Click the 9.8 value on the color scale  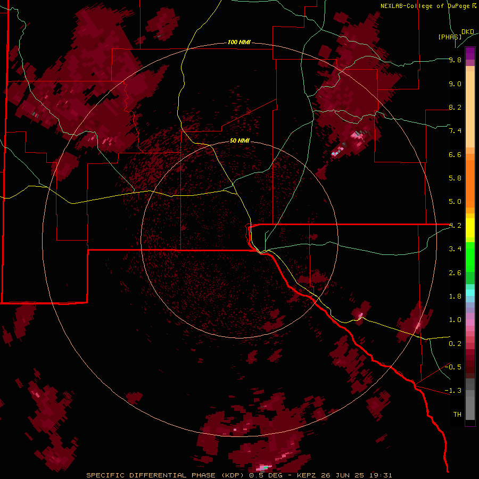point(455,60)
